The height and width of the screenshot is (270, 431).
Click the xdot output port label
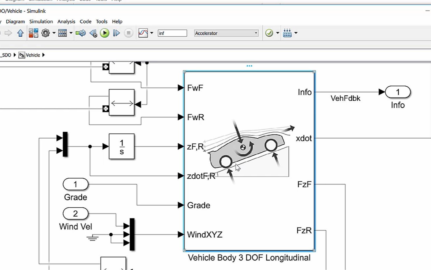pyautogui.click(x=304, y=138)
